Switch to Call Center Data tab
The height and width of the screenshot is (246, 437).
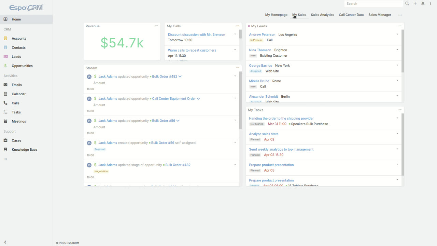pos(351,15)
